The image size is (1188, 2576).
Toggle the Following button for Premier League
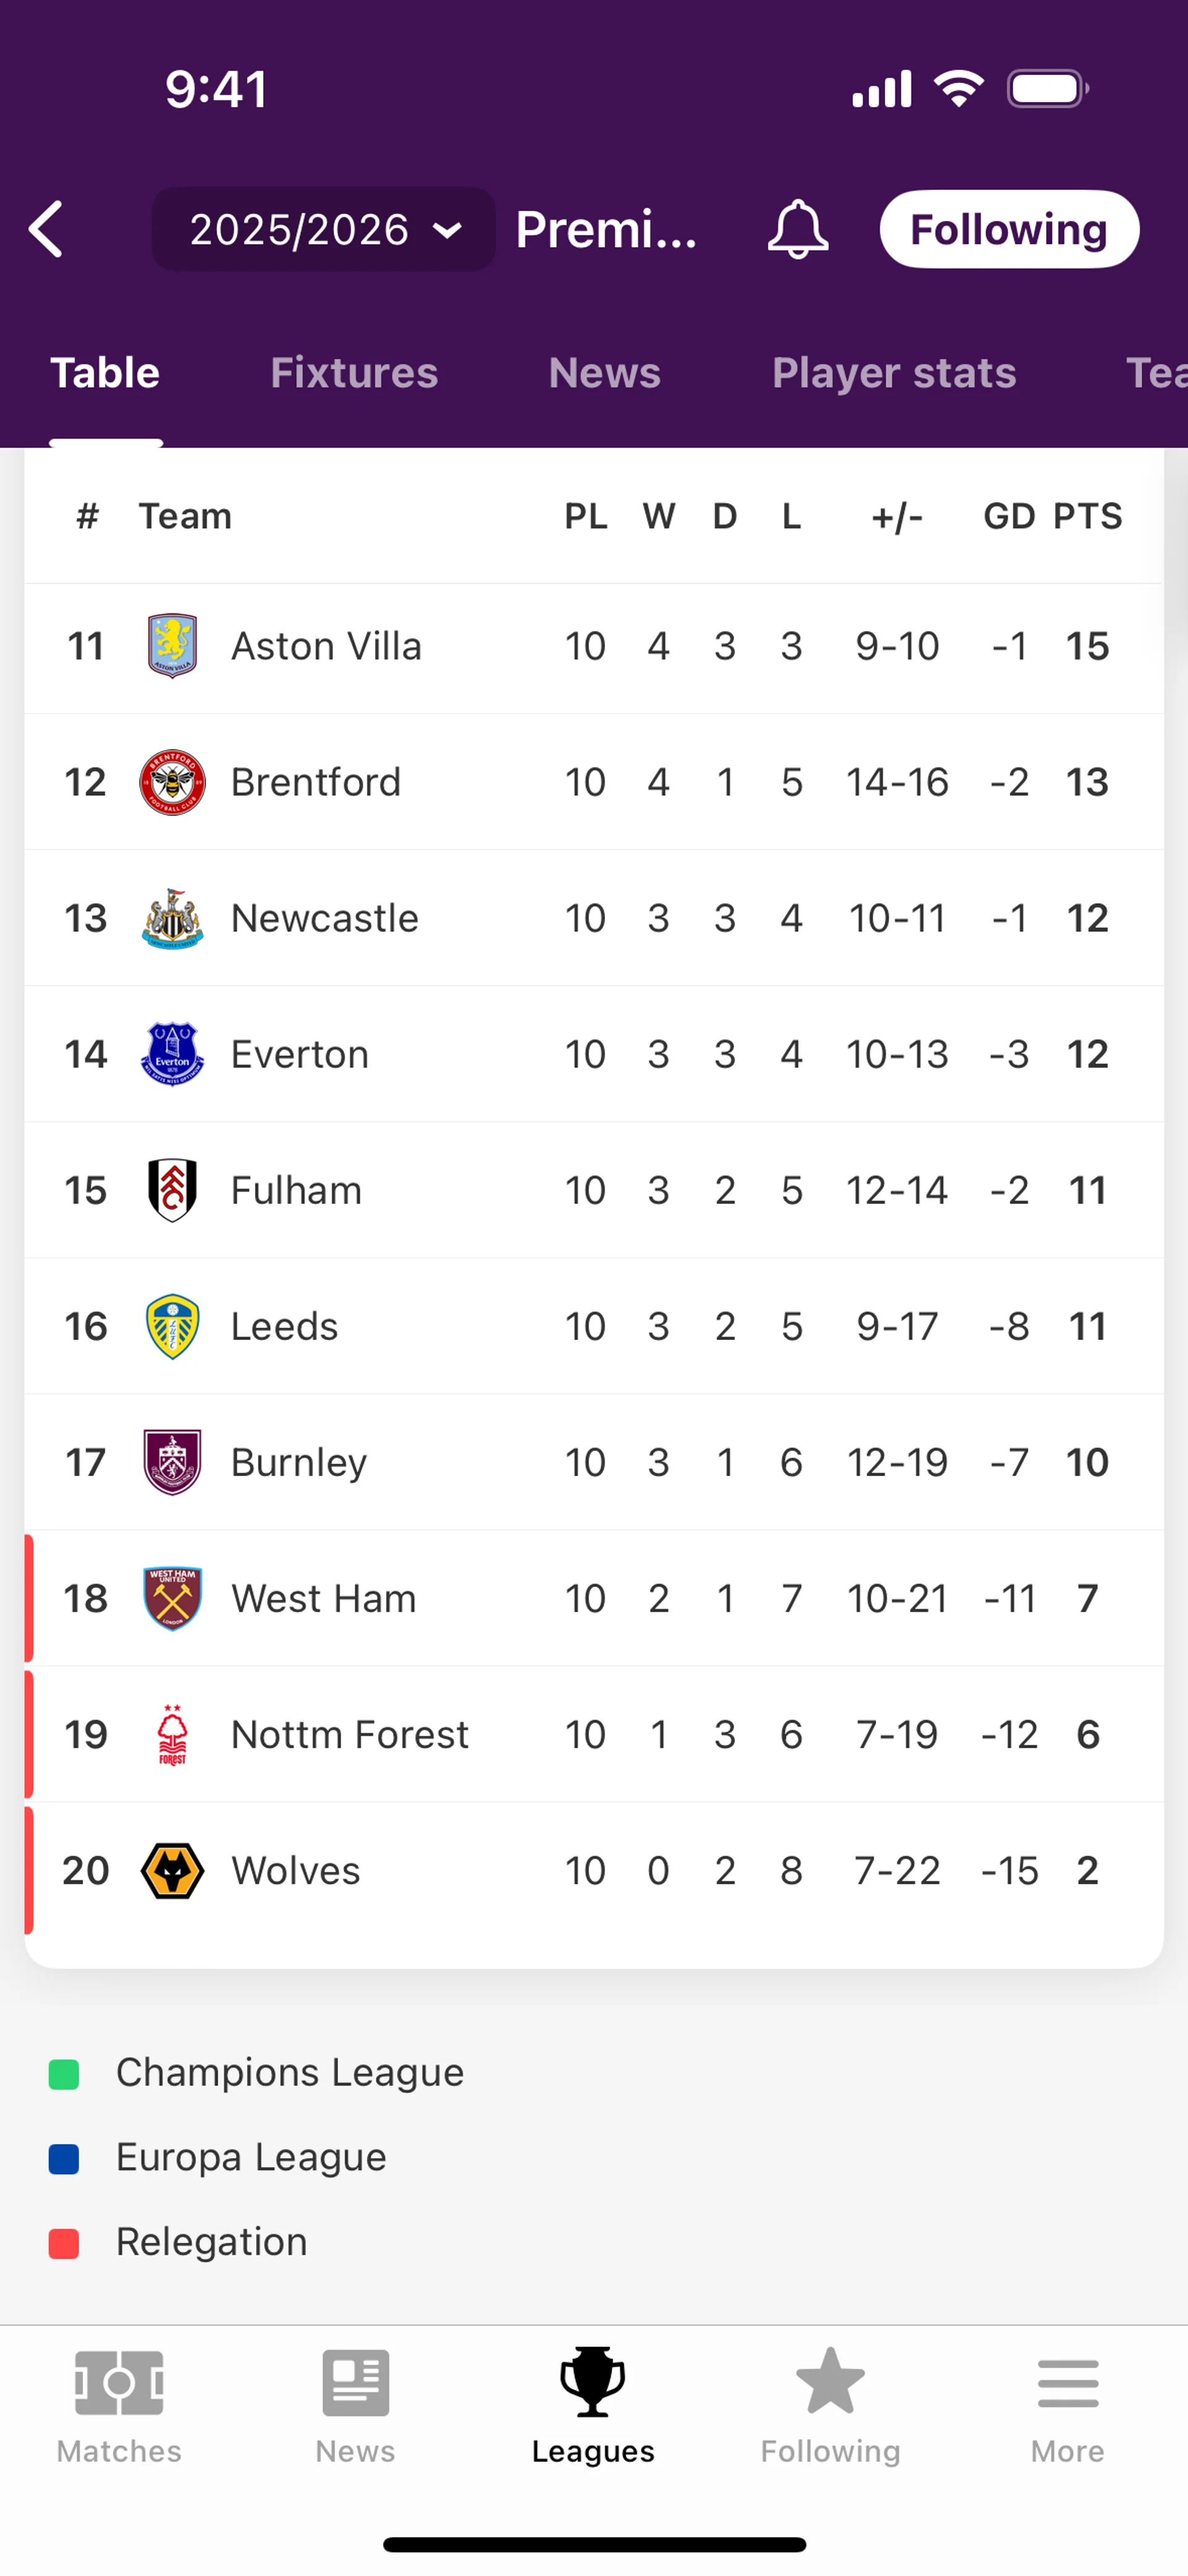(x=1008, y=229)
